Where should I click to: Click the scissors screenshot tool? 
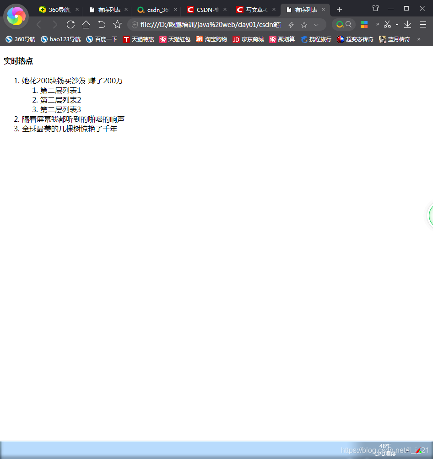click(388, 25)
